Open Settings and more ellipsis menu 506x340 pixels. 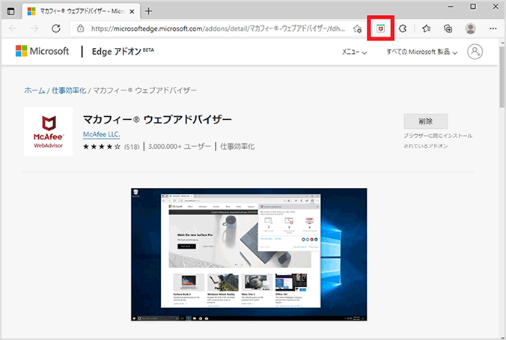click(493, 28)
